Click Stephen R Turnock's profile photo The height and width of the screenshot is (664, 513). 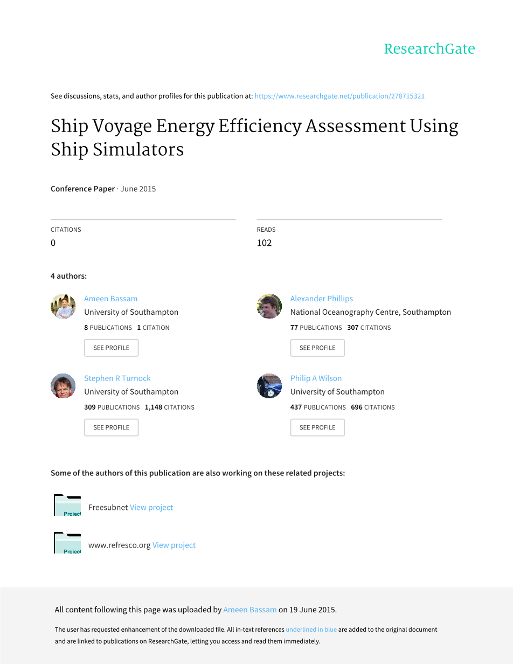[63, 386]
